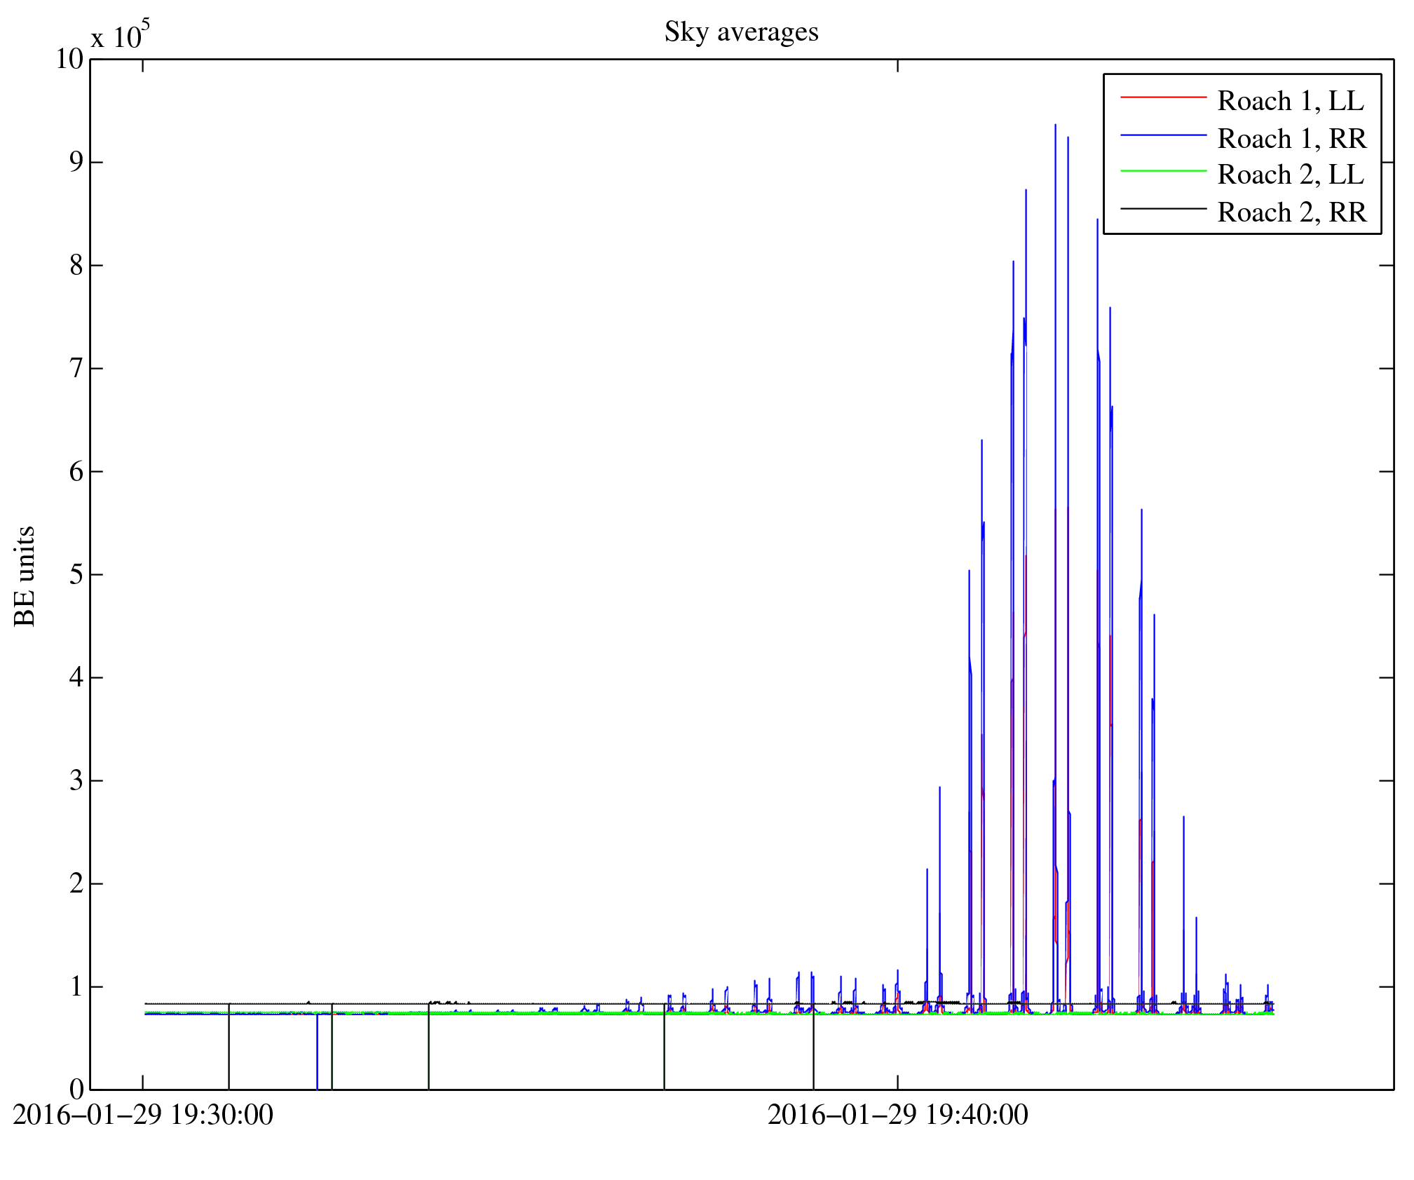Click the y-axis tick label 0
Image resolution: width=1414 pixels, height=1180 pixels.
click(x=76, y=1090)
